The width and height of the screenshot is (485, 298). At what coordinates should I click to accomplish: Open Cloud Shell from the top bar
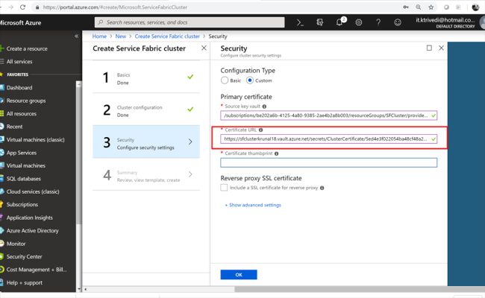(x=300, y=22)
